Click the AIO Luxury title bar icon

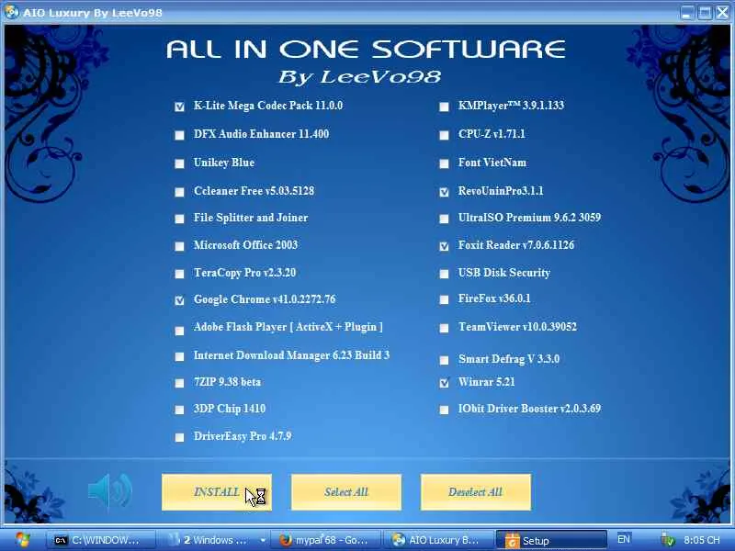[11, 11]
